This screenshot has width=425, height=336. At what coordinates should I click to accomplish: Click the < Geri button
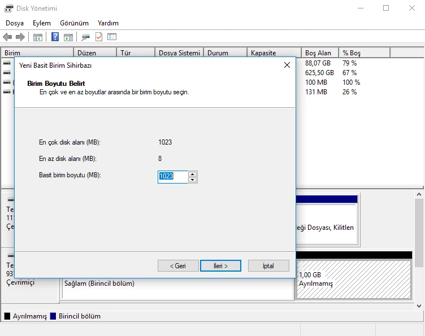tap(178, 266)
